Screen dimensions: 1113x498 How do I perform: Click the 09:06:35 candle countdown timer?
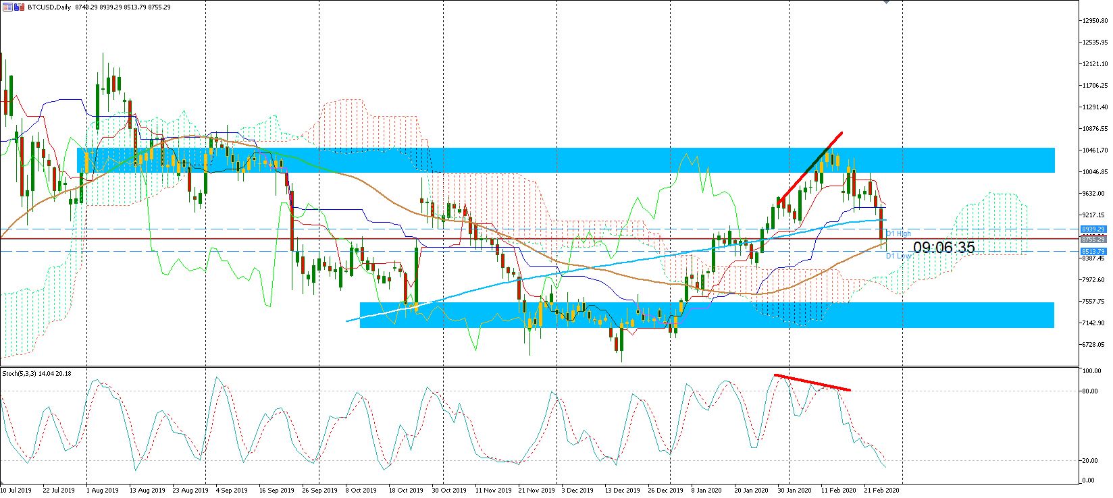pyautogui.click(x=943, y=248)
